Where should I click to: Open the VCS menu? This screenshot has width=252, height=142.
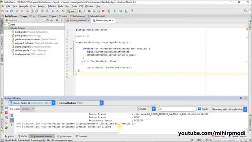81,6
